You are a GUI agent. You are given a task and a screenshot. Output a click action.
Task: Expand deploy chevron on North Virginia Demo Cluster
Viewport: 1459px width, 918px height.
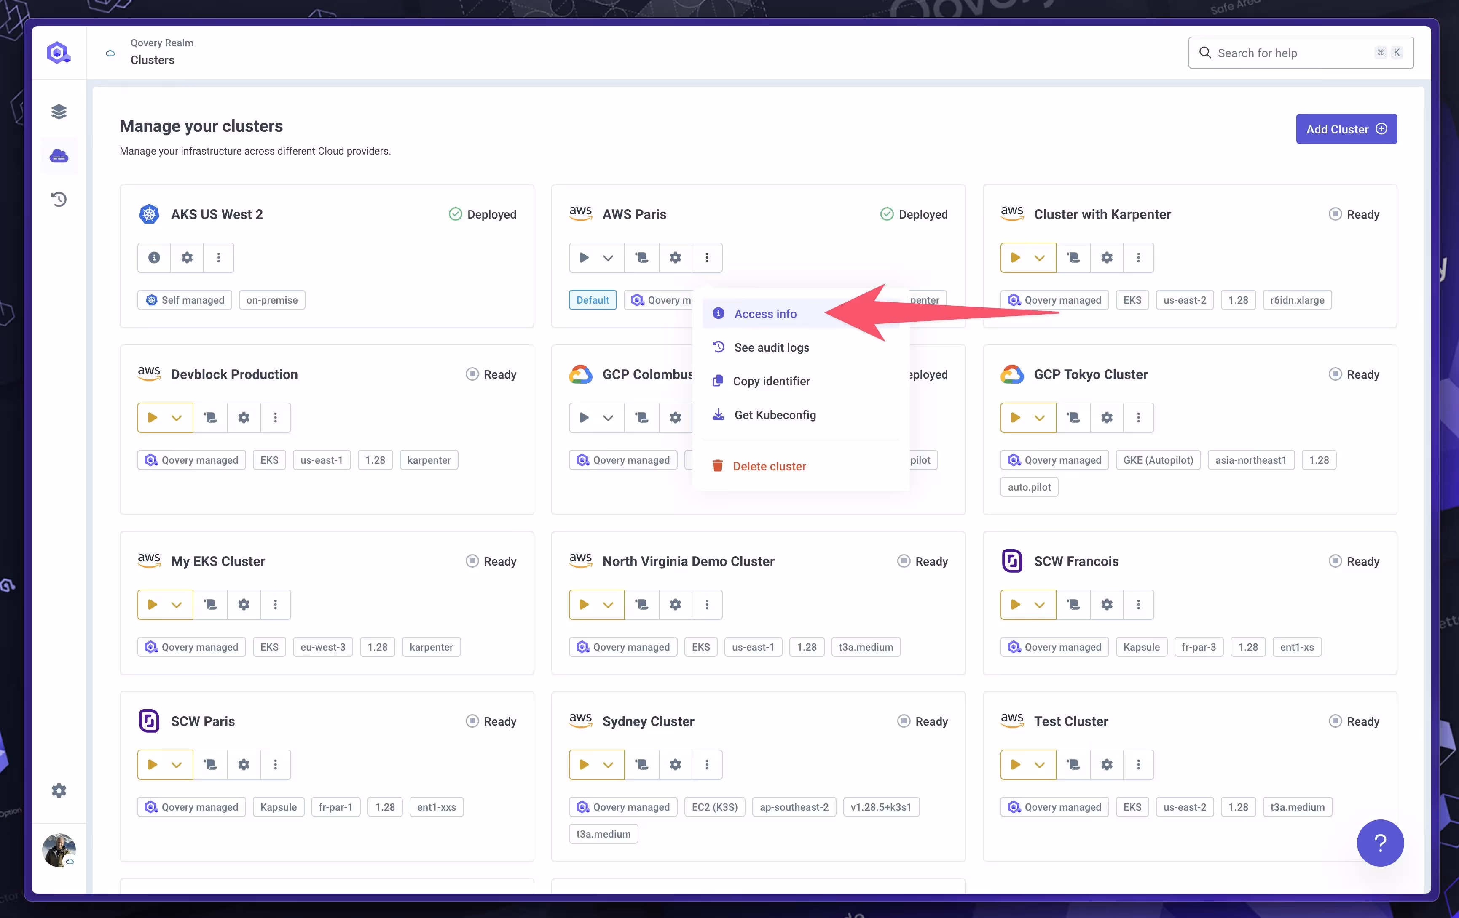[608, 604]
